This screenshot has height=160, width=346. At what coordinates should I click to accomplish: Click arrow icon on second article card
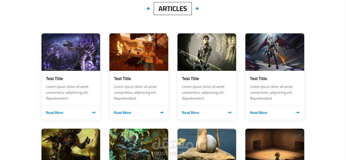click(x=162, y=113)
